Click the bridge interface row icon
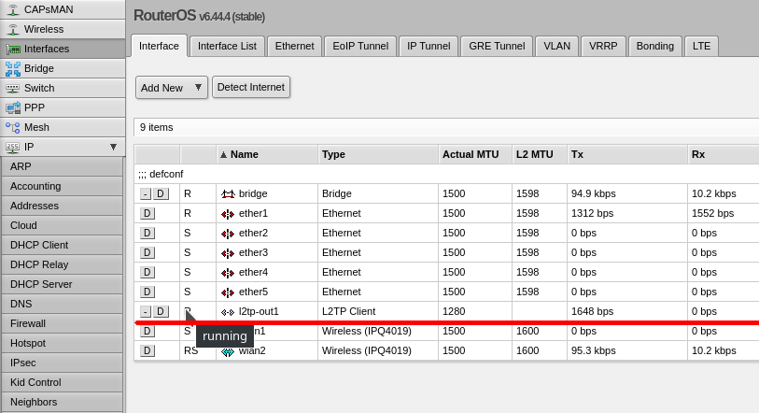This screenshot has height=413, width=759. (228, 194)
